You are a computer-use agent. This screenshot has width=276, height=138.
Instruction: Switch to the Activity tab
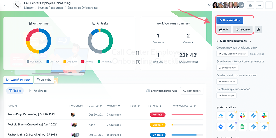coord(44,80)
